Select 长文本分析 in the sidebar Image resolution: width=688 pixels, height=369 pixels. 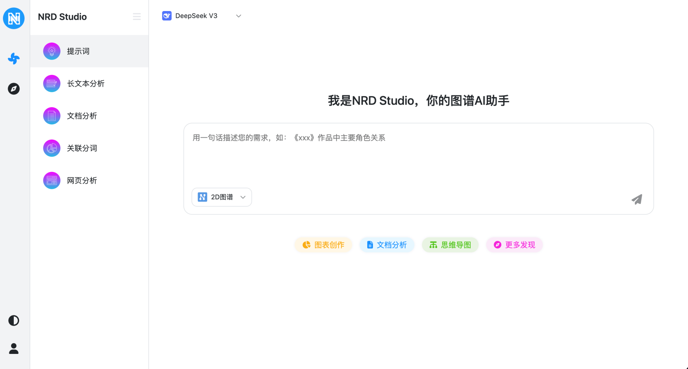86,84
